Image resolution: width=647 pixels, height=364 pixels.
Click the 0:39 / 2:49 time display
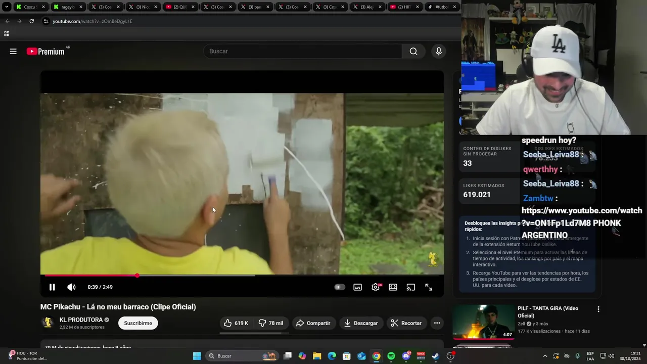(x=100, y=287)
